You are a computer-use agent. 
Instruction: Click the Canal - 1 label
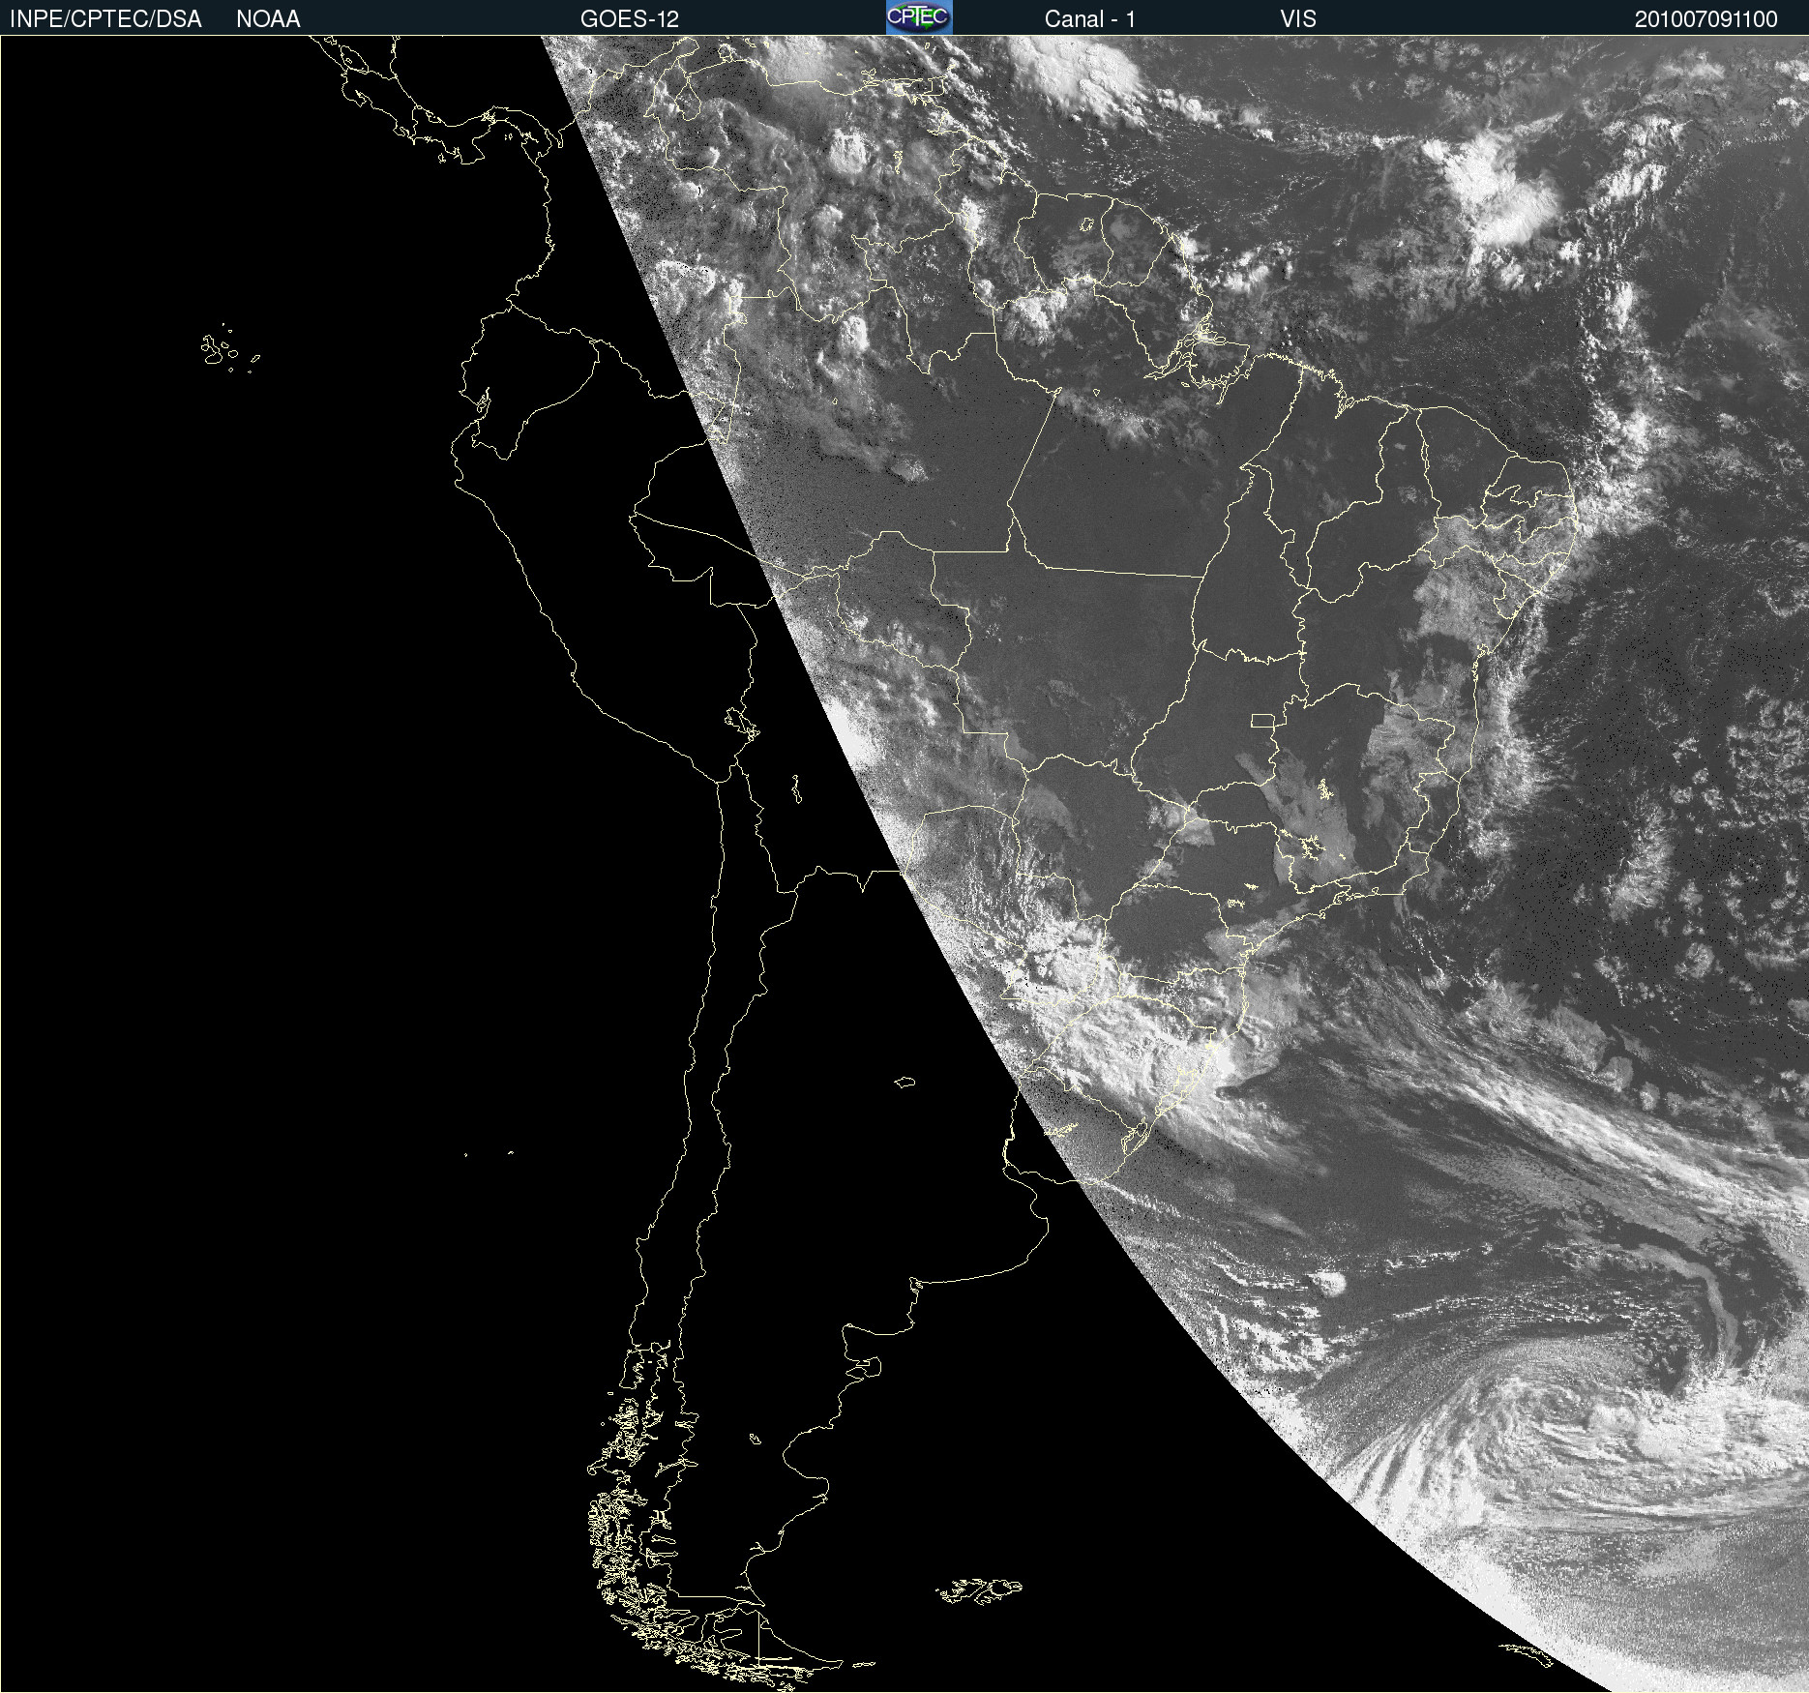coord(1090,19)
